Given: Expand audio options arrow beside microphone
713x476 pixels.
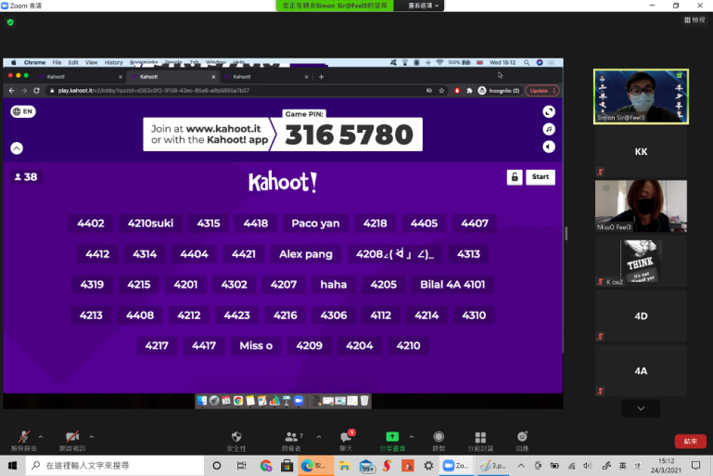Looking at the screenshot, I should click(x=41, y=437).
